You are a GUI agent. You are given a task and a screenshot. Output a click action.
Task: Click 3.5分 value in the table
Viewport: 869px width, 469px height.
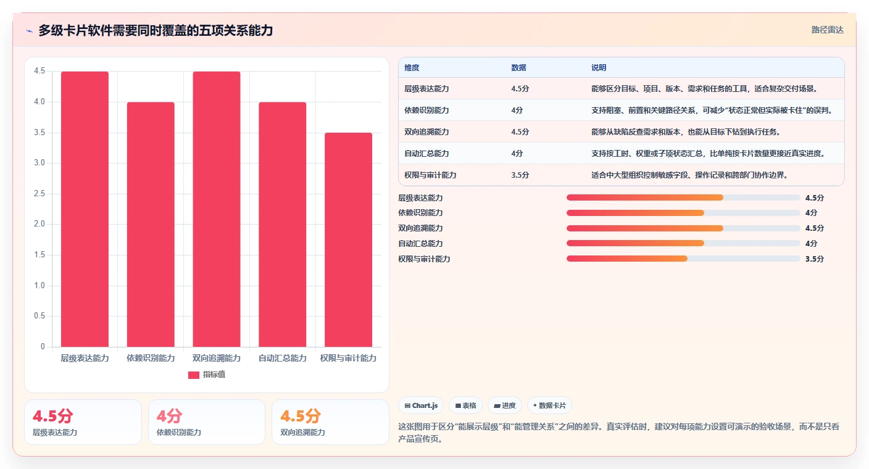520,175
